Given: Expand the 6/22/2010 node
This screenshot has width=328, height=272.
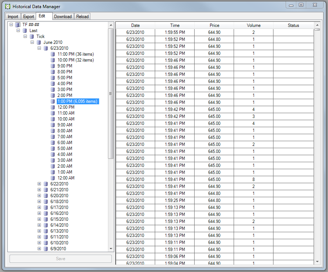Looking at the screenshot, I should [x=39, y=184].
